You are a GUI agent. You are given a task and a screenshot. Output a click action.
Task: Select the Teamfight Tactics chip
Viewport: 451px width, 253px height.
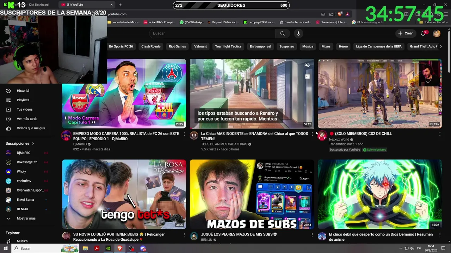click(x=228, y=46)
